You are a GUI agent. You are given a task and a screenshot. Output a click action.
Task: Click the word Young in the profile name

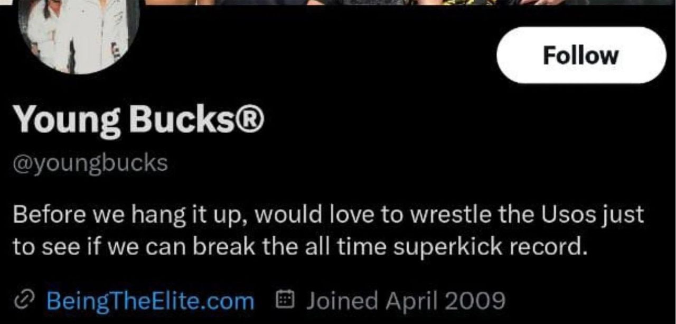click(67, 121)
